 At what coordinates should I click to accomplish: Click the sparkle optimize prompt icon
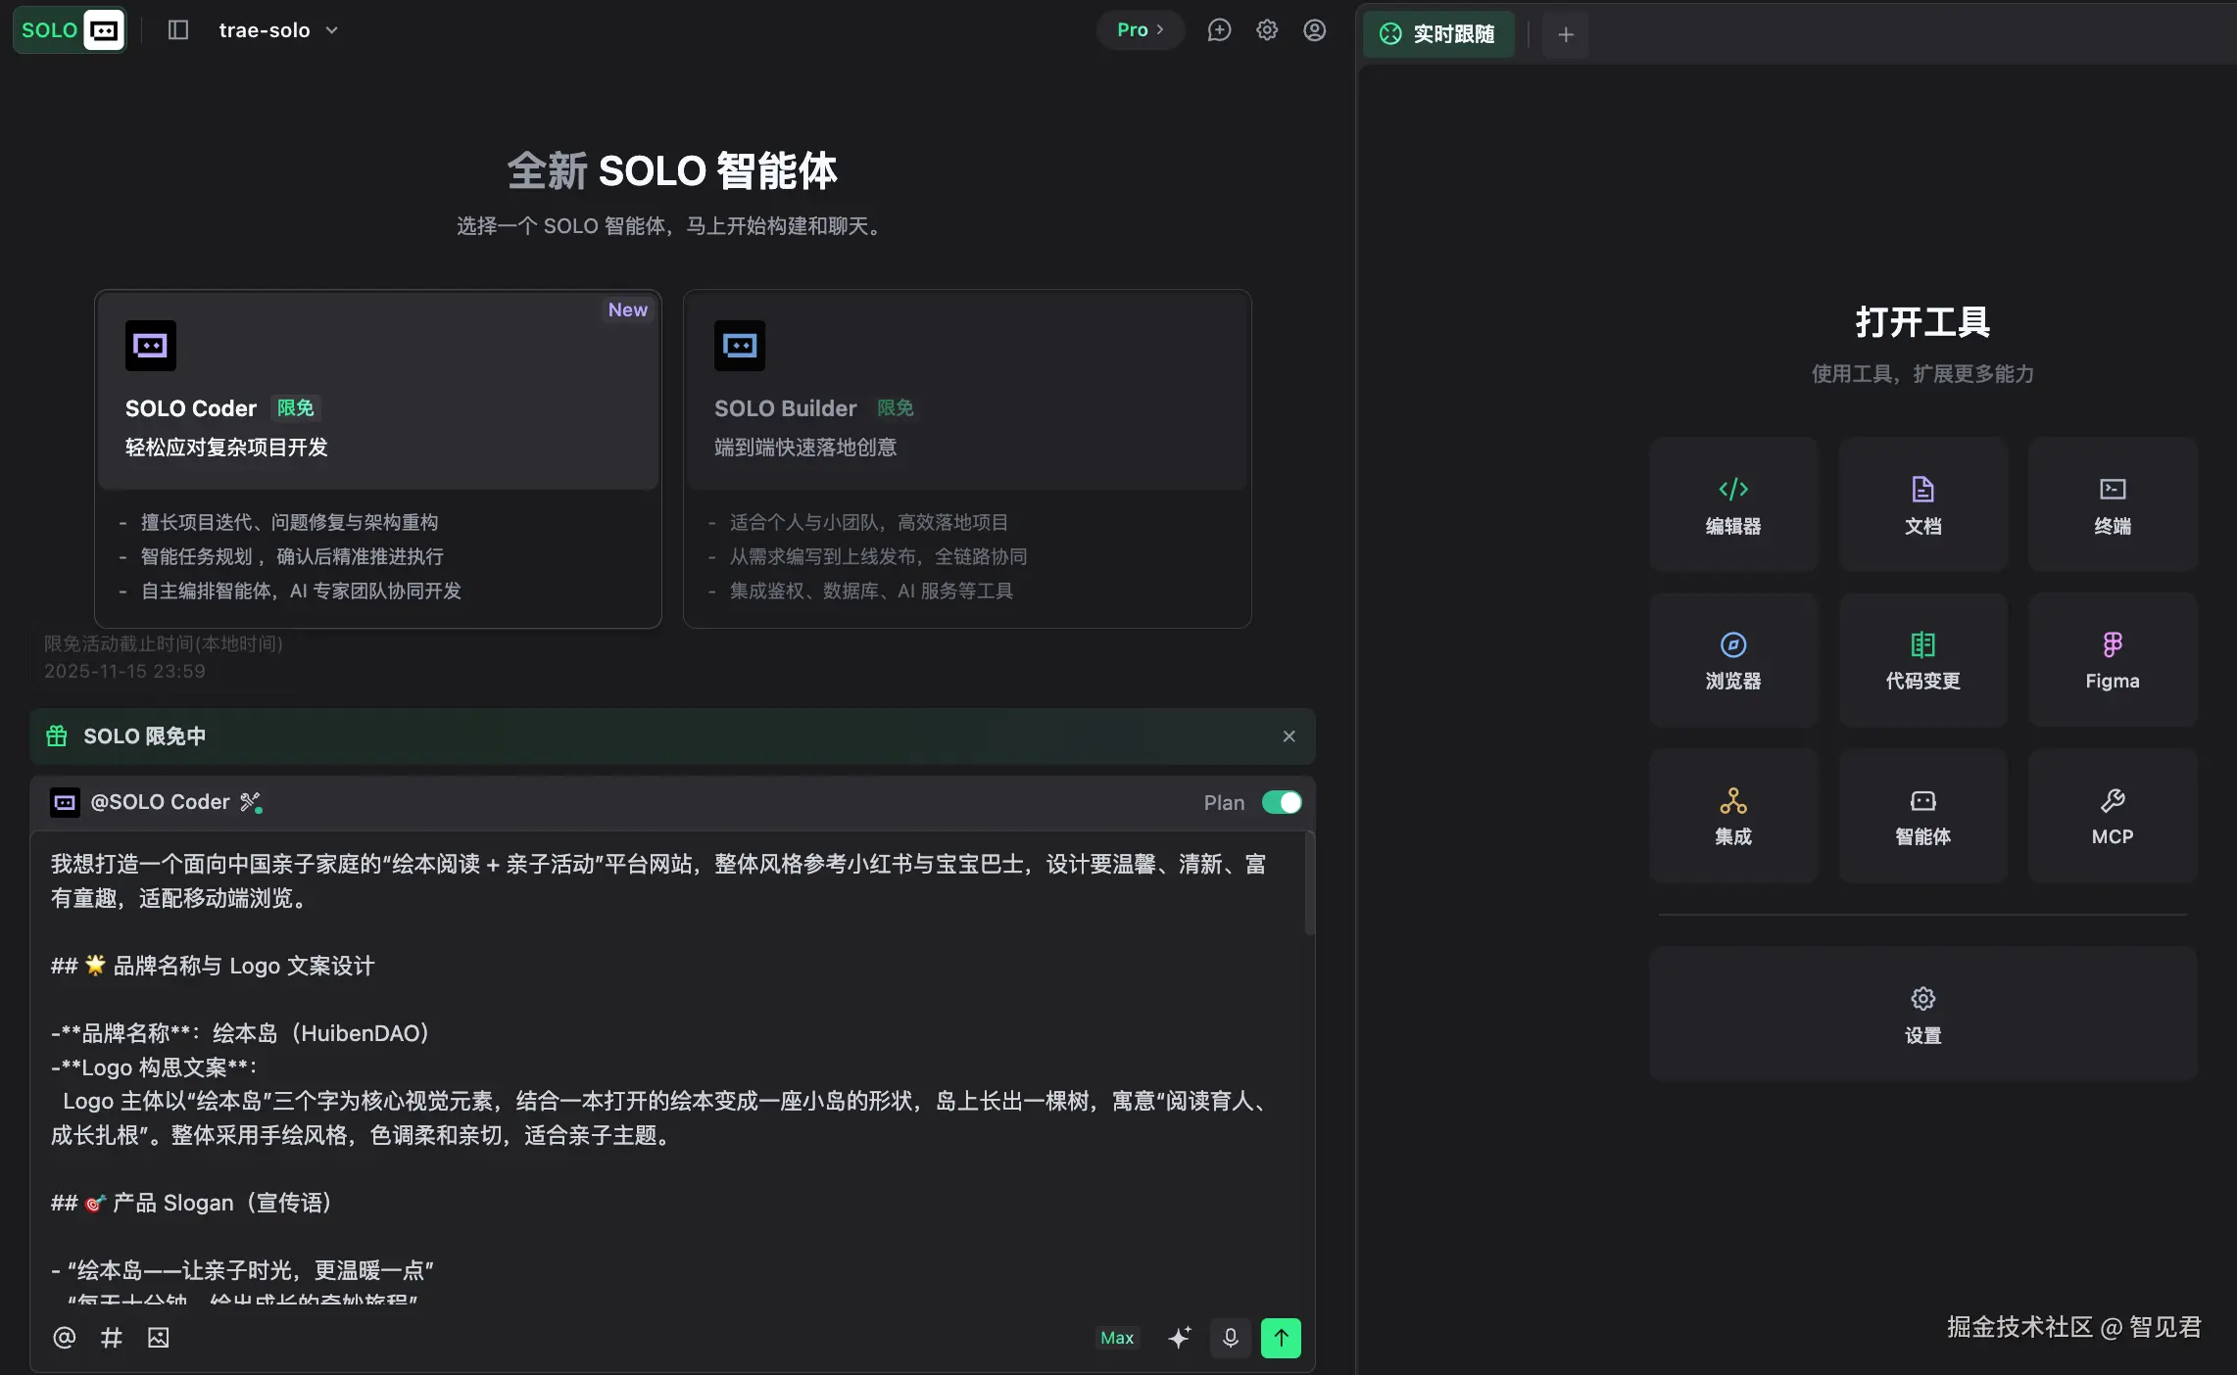(1180, 1338)
